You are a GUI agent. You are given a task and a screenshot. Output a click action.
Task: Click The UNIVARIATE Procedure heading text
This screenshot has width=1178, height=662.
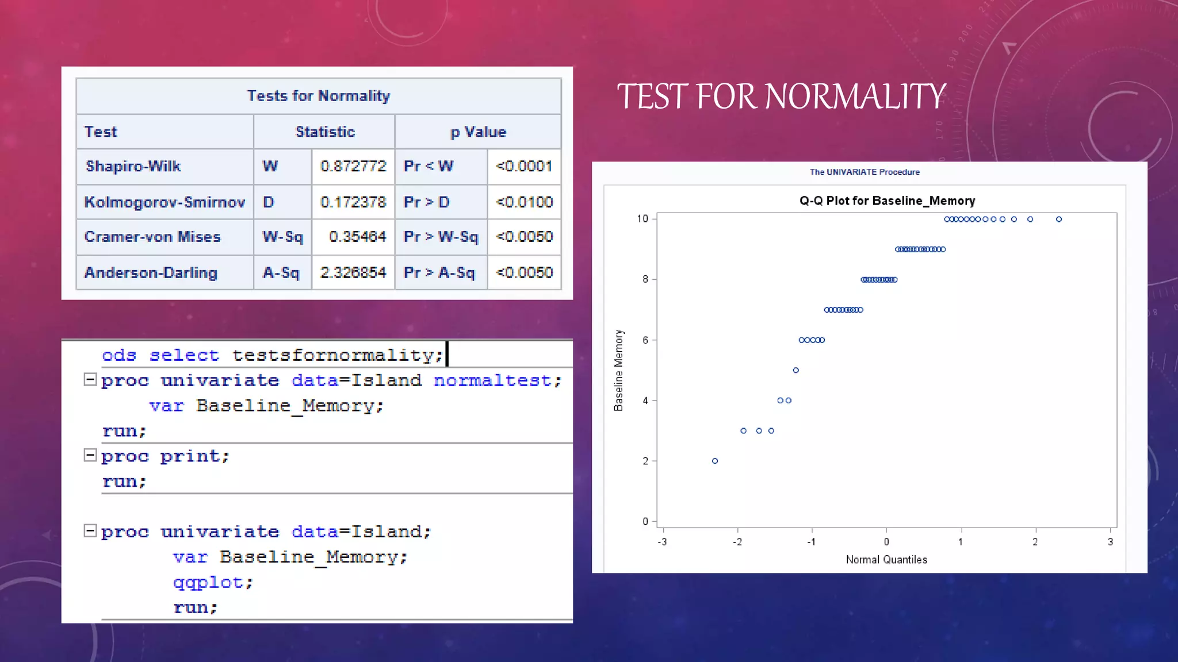coord(865,172)
